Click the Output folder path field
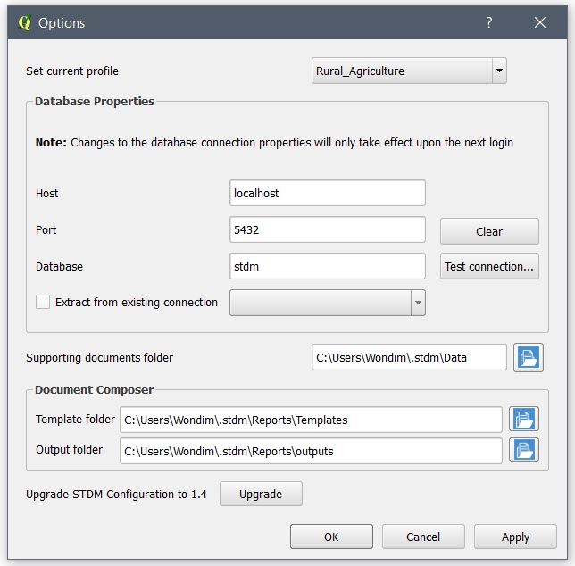 tap(311, 451)
